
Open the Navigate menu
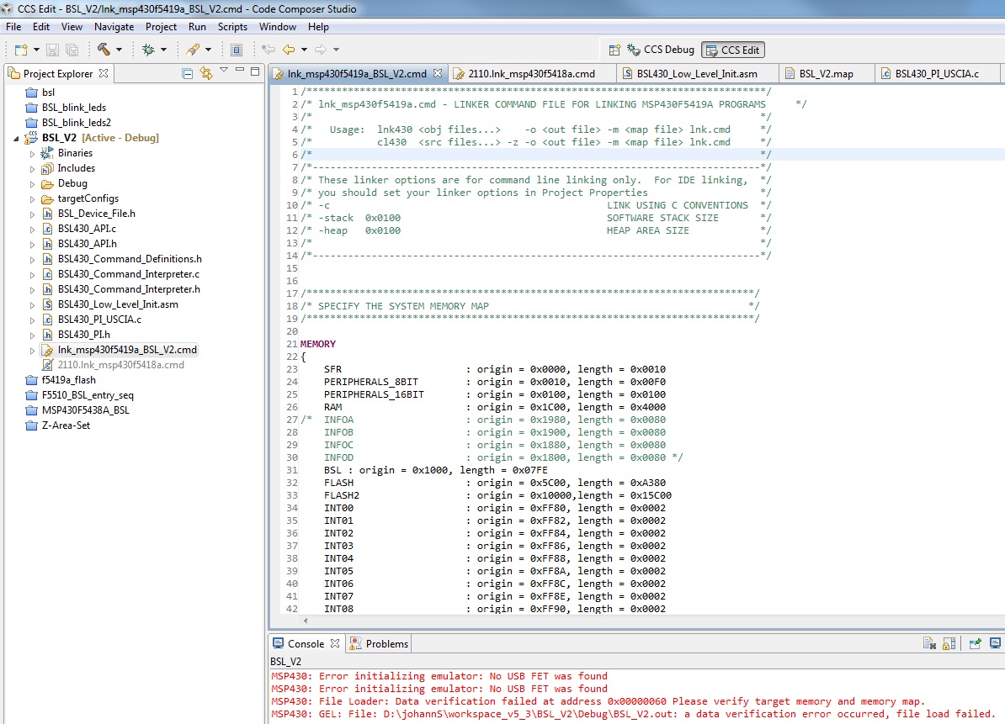tap(114, 27)
